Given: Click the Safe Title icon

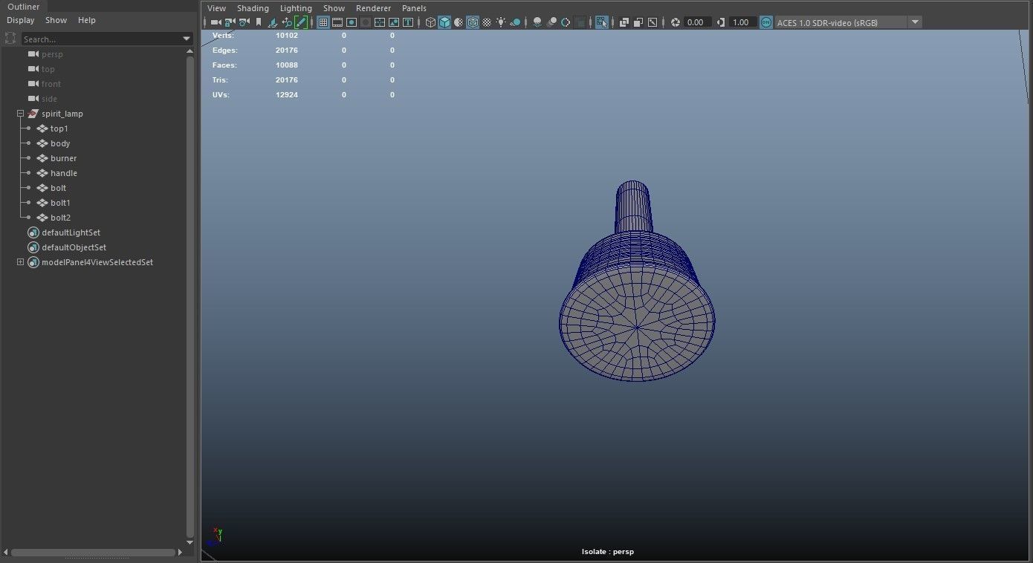Looking at the screenshot, I should (x=408, y=22).
